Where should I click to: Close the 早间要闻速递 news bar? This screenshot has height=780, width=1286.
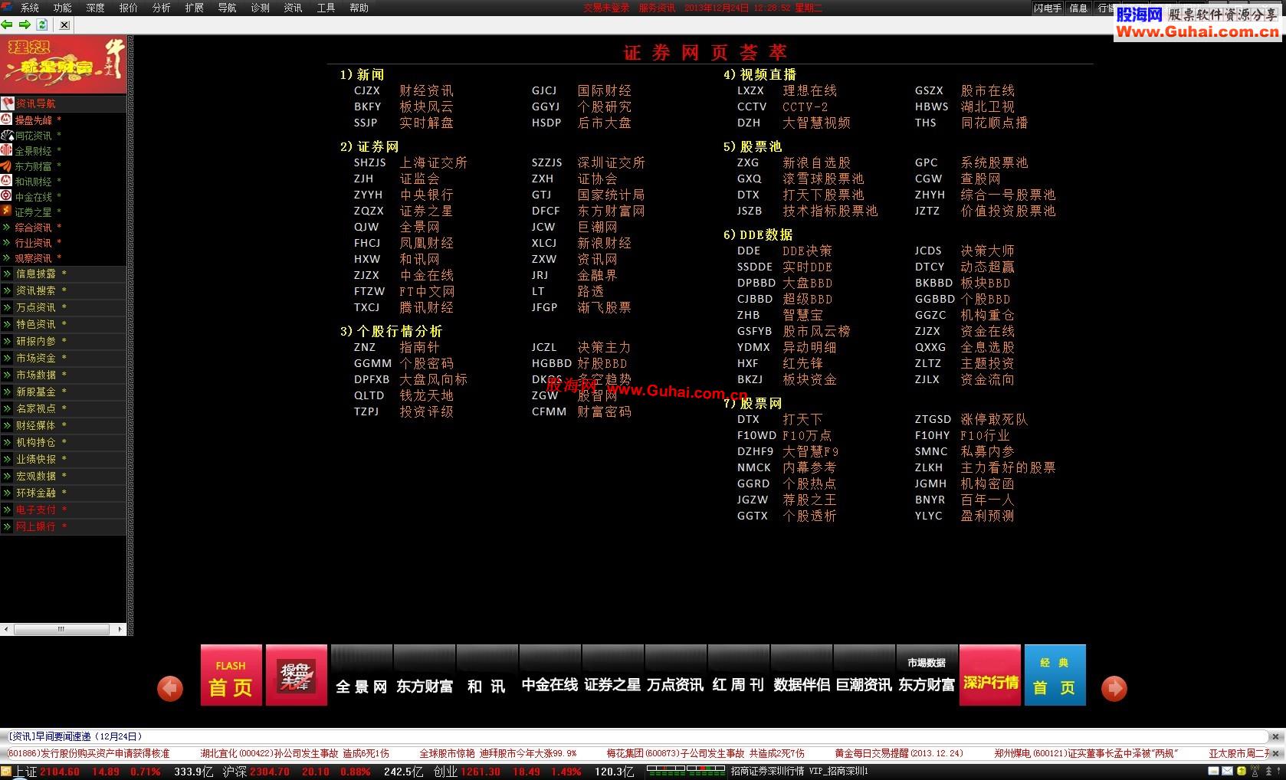click(x=1276, y=737)
